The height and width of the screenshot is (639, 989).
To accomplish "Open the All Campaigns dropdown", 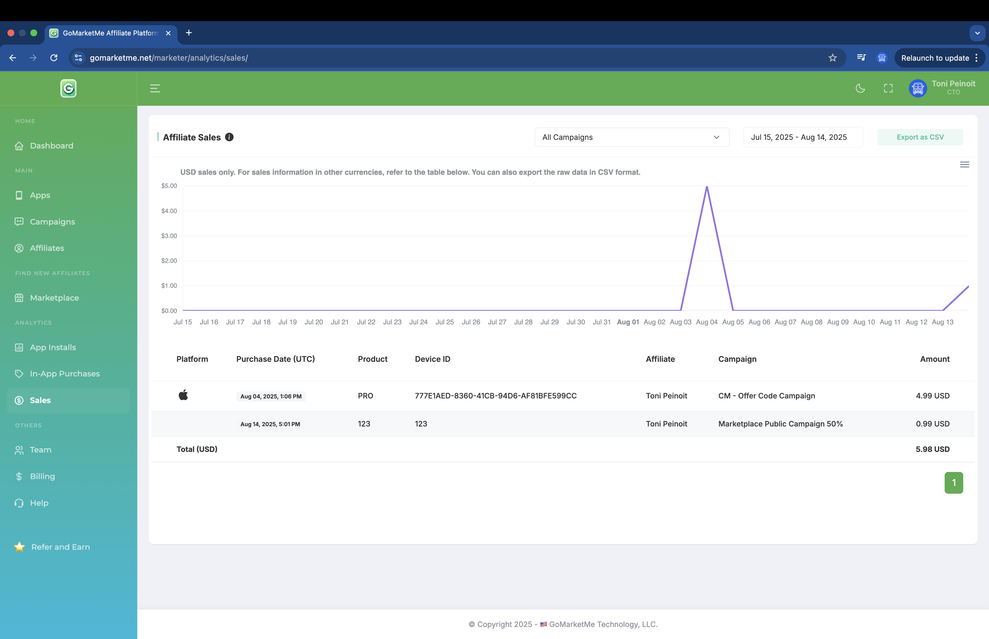I will pos(631,137).
